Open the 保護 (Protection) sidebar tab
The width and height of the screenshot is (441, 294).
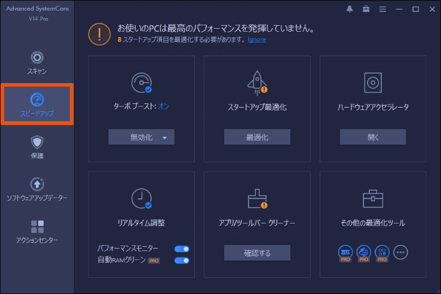(x=37, y=147)
